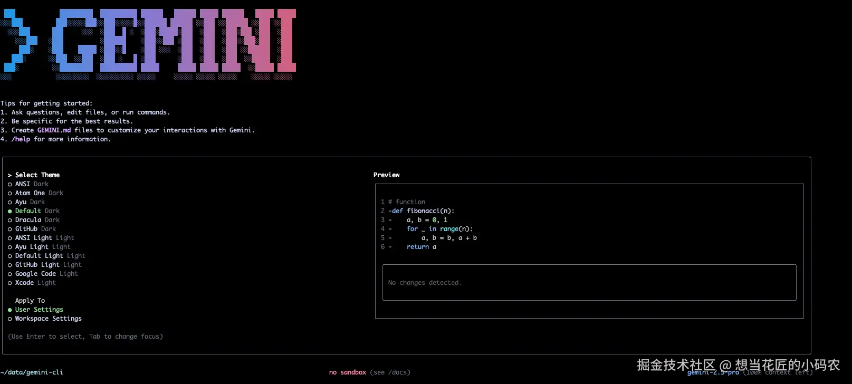This screenshot has height=384, width=852.
Task: Choose the Default Light theme
Action: click(50, 256)
